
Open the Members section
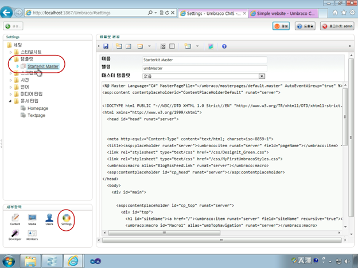coord(32,235)
